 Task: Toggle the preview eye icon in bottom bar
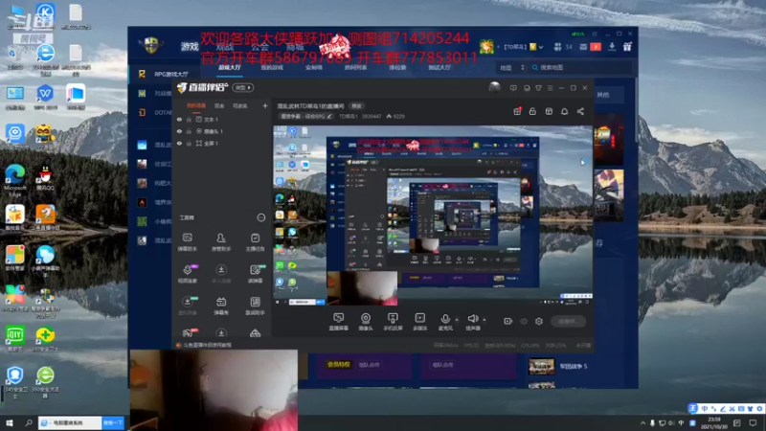click(x=524, y=321)
